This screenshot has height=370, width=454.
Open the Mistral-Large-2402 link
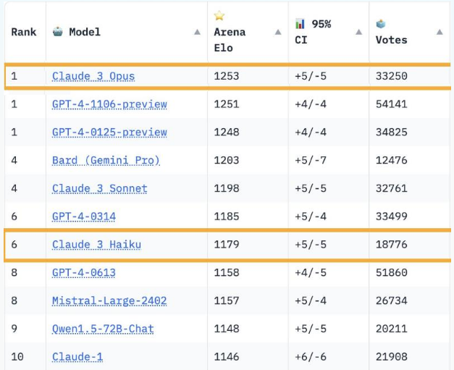click(x=109, y=300)
